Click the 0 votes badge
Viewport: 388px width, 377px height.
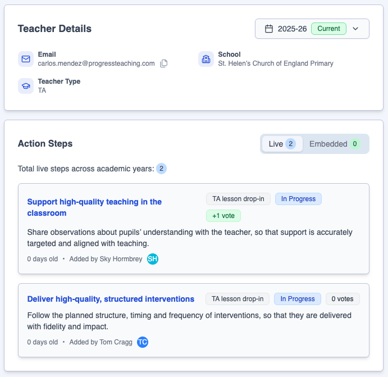pos(343,299)
